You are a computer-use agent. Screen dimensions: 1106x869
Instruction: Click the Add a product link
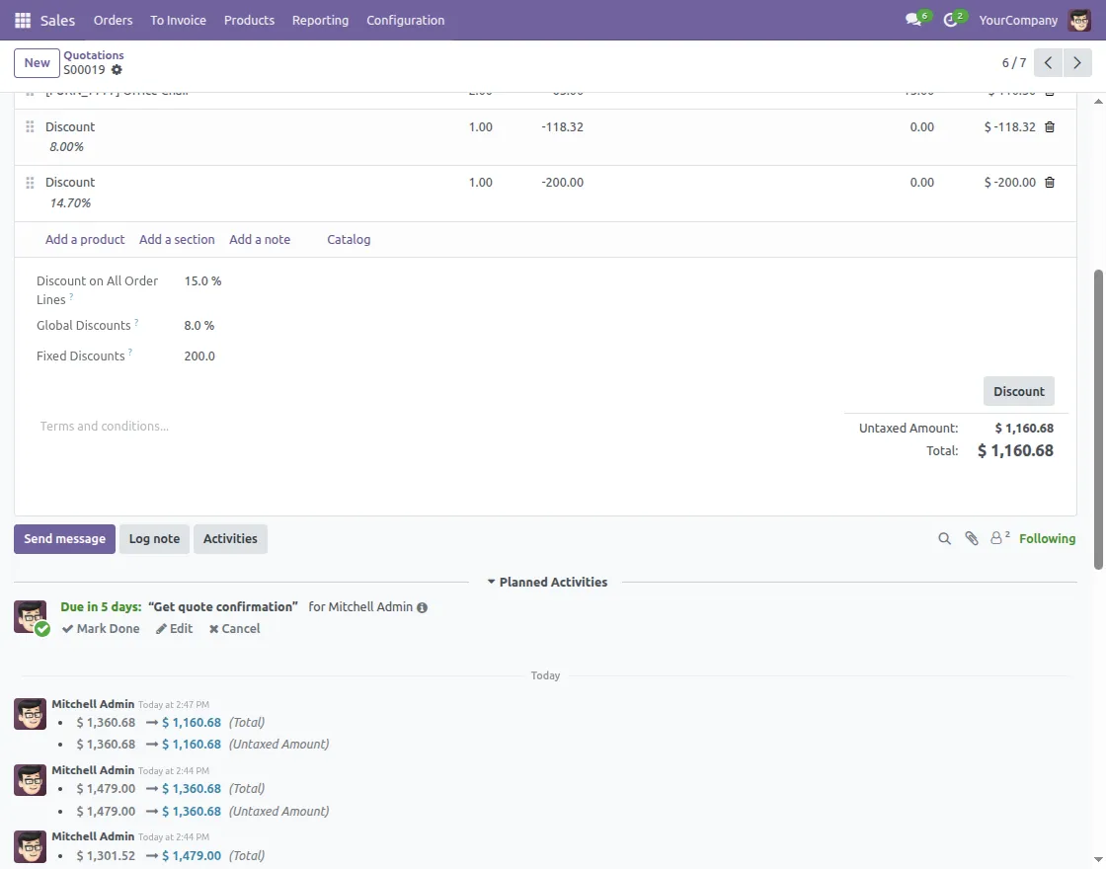click(x=85, y=240)
